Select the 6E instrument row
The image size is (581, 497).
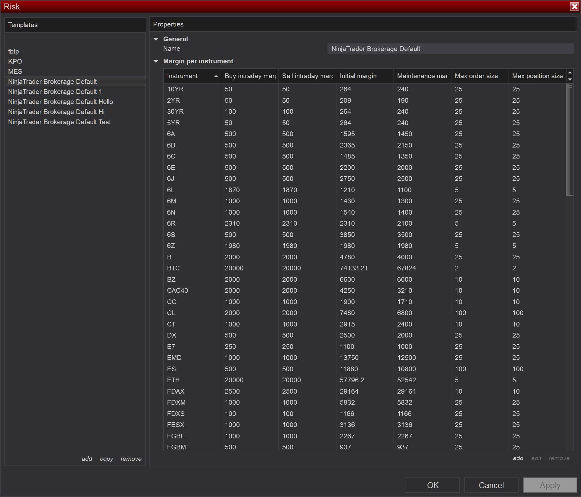pos(365,168)
